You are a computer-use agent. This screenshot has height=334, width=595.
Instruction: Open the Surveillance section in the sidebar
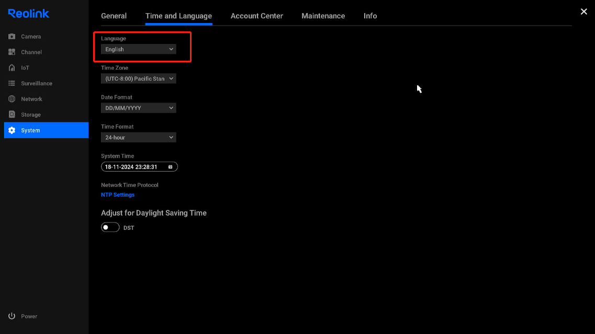pos(46,83)
